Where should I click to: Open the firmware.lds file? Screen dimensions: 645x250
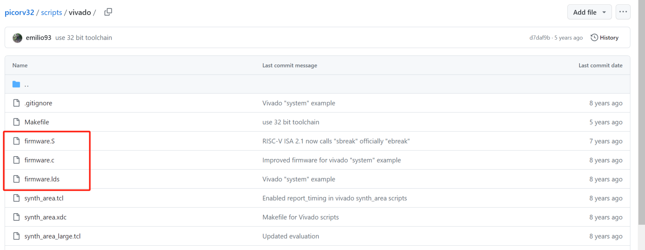pos(42,179)
